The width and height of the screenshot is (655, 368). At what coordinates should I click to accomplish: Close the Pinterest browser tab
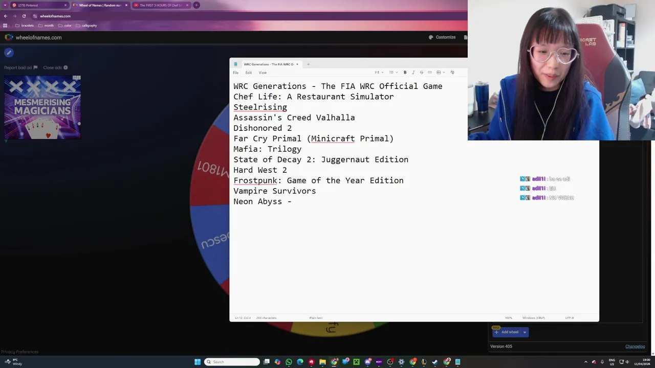[x=65, y=5]
